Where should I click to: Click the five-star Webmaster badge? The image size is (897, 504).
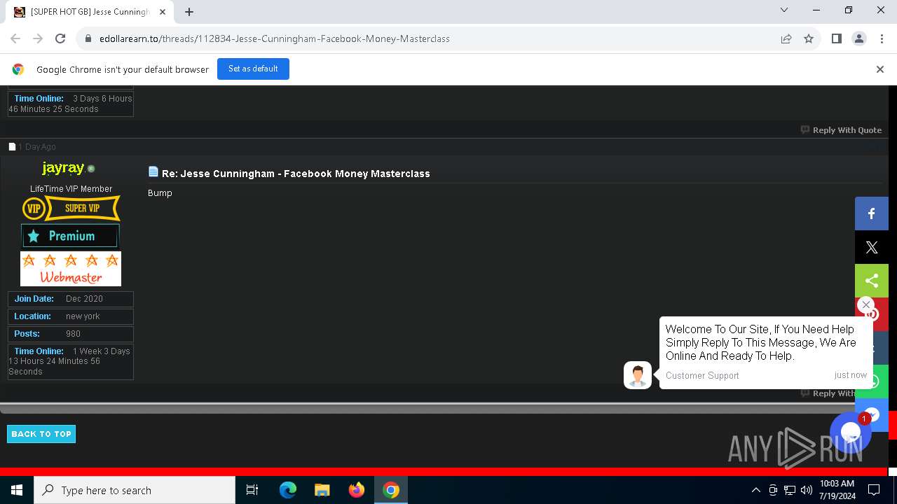(x=71, y=269)
